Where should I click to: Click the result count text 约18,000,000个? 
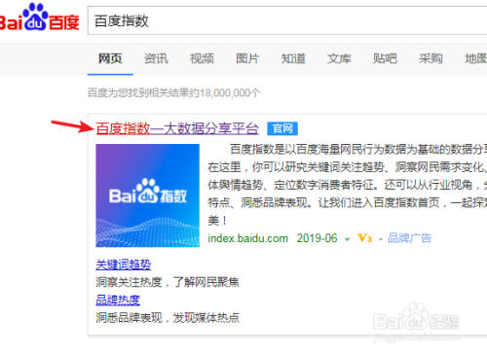(226, 93)
